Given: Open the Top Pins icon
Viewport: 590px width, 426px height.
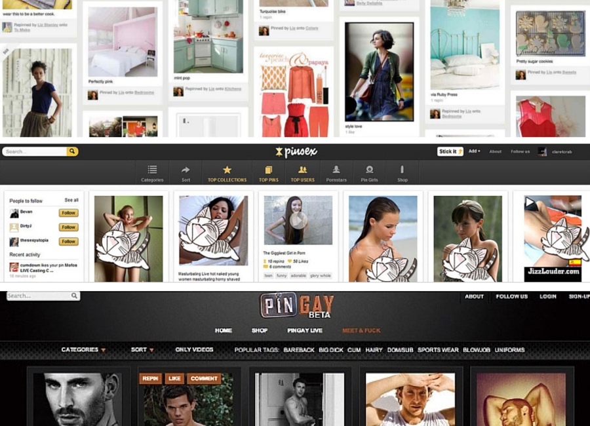Looking at the screenshot, I should (x=268, y=170).
